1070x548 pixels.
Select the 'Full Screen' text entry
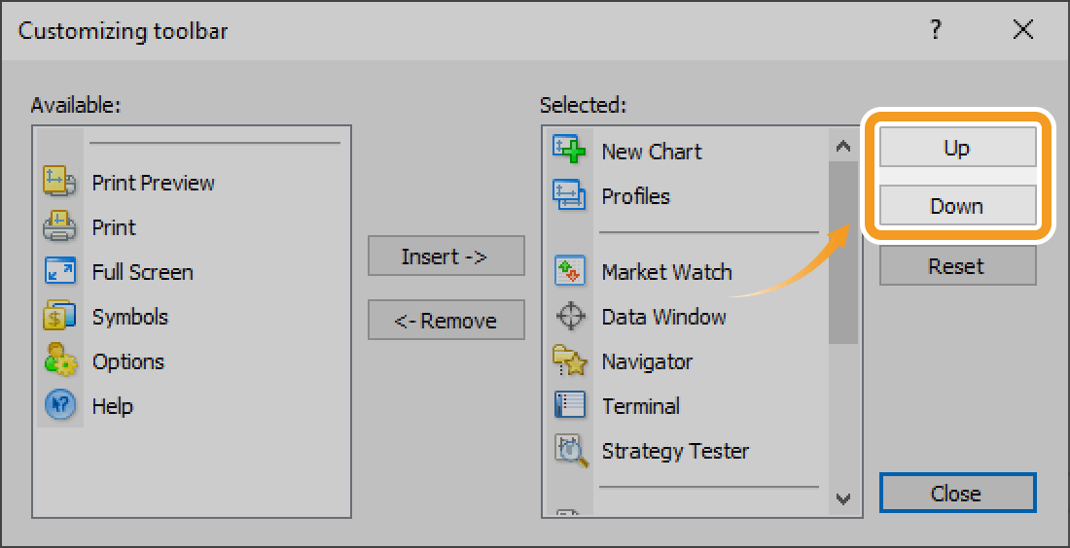(143, 273)
